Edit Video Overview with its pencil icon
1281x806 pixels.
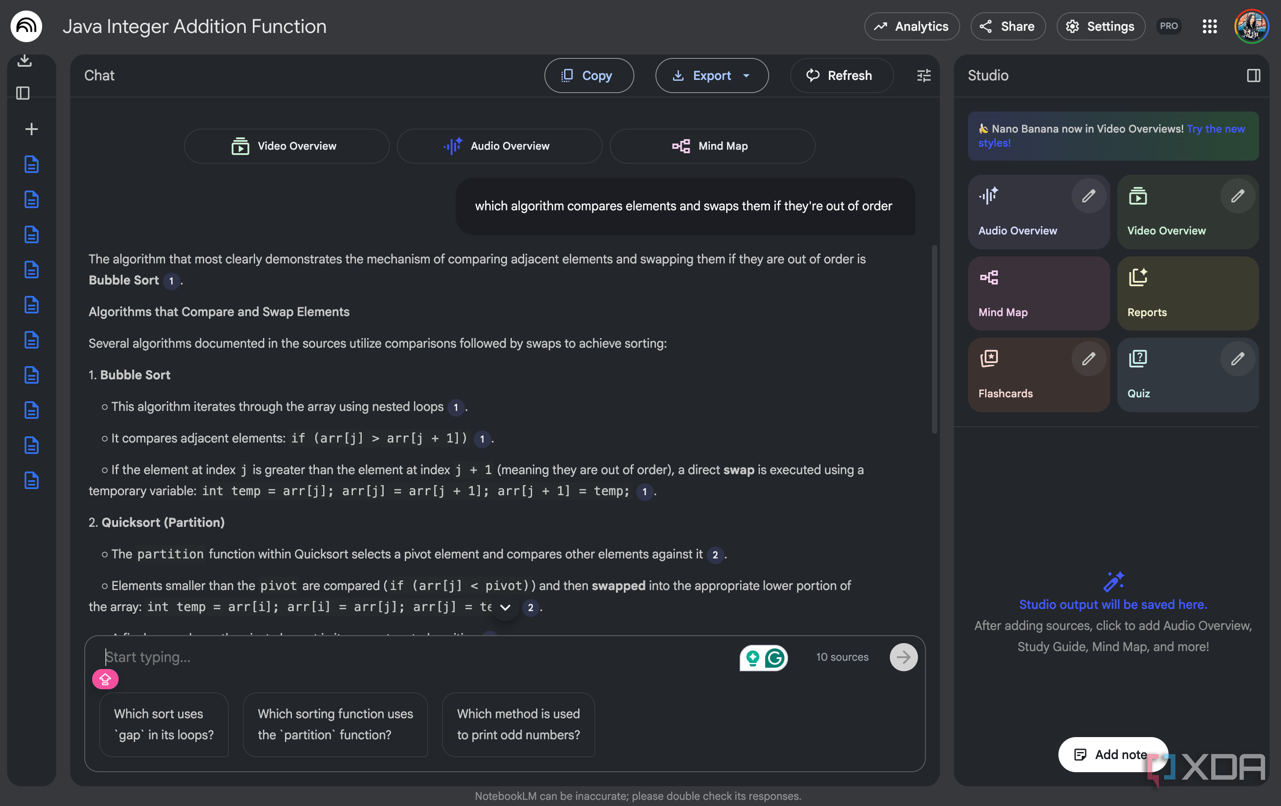coord(1238,196)
